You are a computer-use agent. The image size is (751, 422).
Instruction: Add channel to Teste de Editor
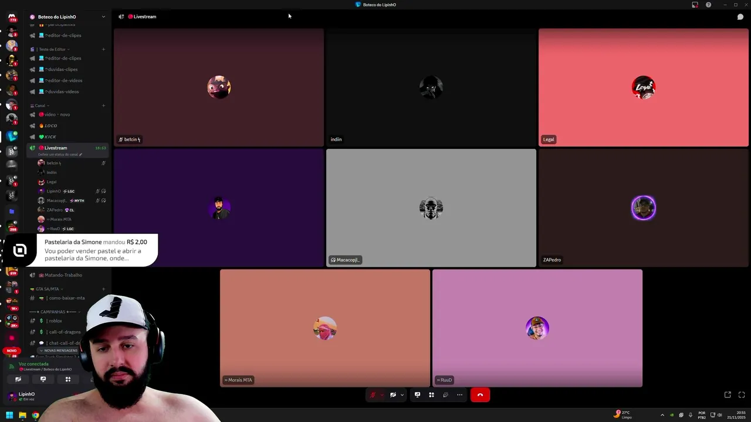[103, 49]
